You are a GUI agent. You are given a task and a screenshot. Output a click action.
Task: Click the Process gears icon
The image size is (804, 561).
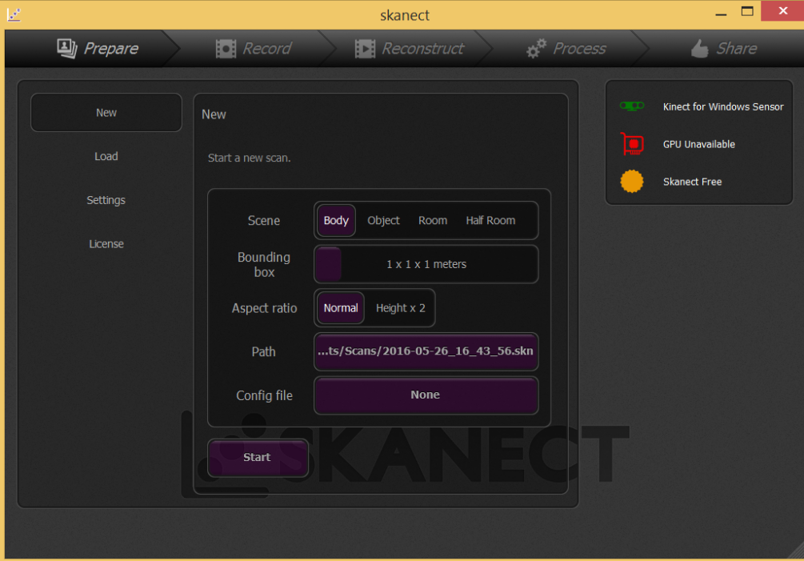(x=536, y=49)
